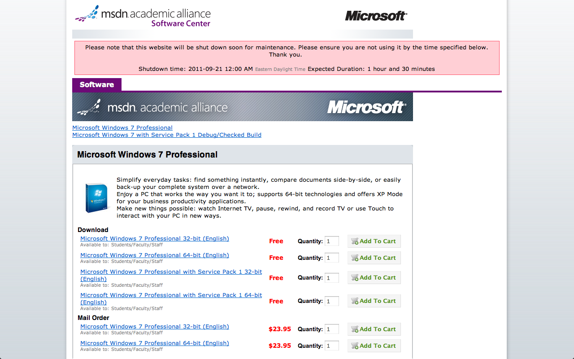
Task: Click 'Expected Duration: 1 hour and 30 minutes' text
Action: (x=371, y=69)
